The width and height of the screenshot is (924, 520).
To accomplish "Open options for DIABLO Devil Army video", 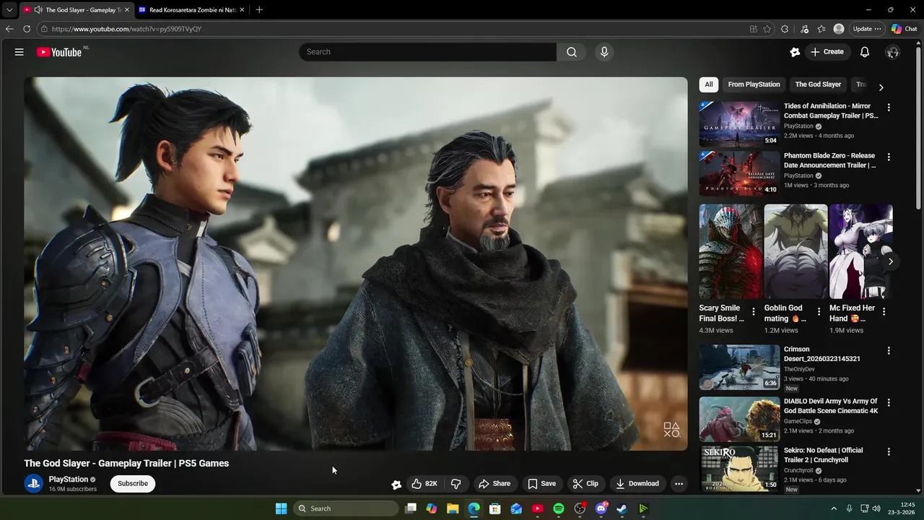I will pyautogui.click(x=889, y=402).
